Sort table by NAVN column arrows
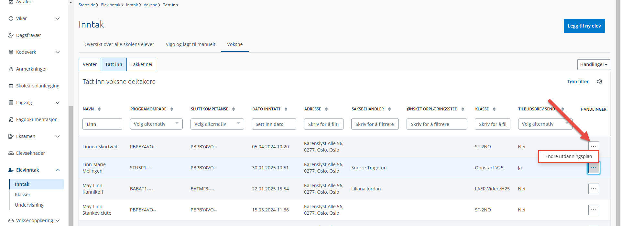 [99, 109]
